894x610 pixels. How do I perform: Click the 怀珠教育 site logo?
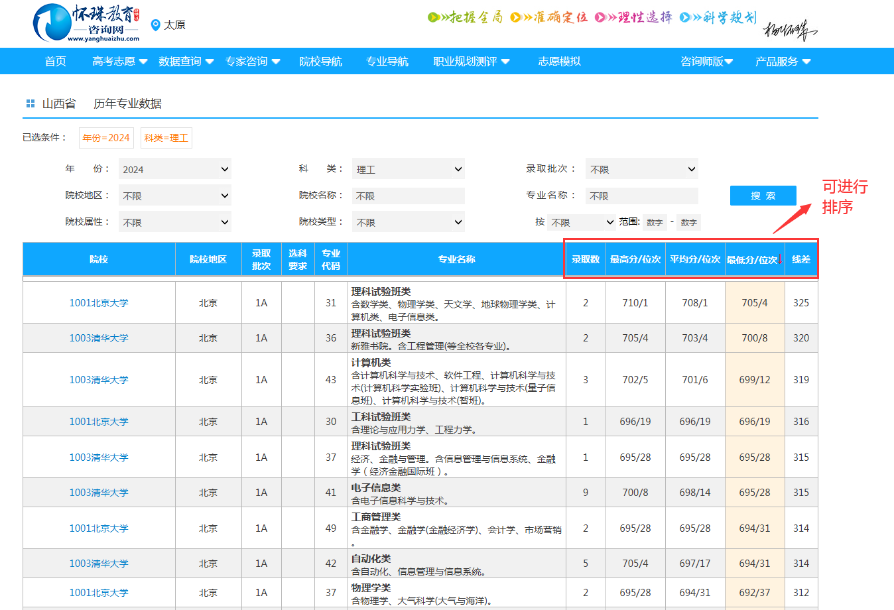[x=86, y=23]
